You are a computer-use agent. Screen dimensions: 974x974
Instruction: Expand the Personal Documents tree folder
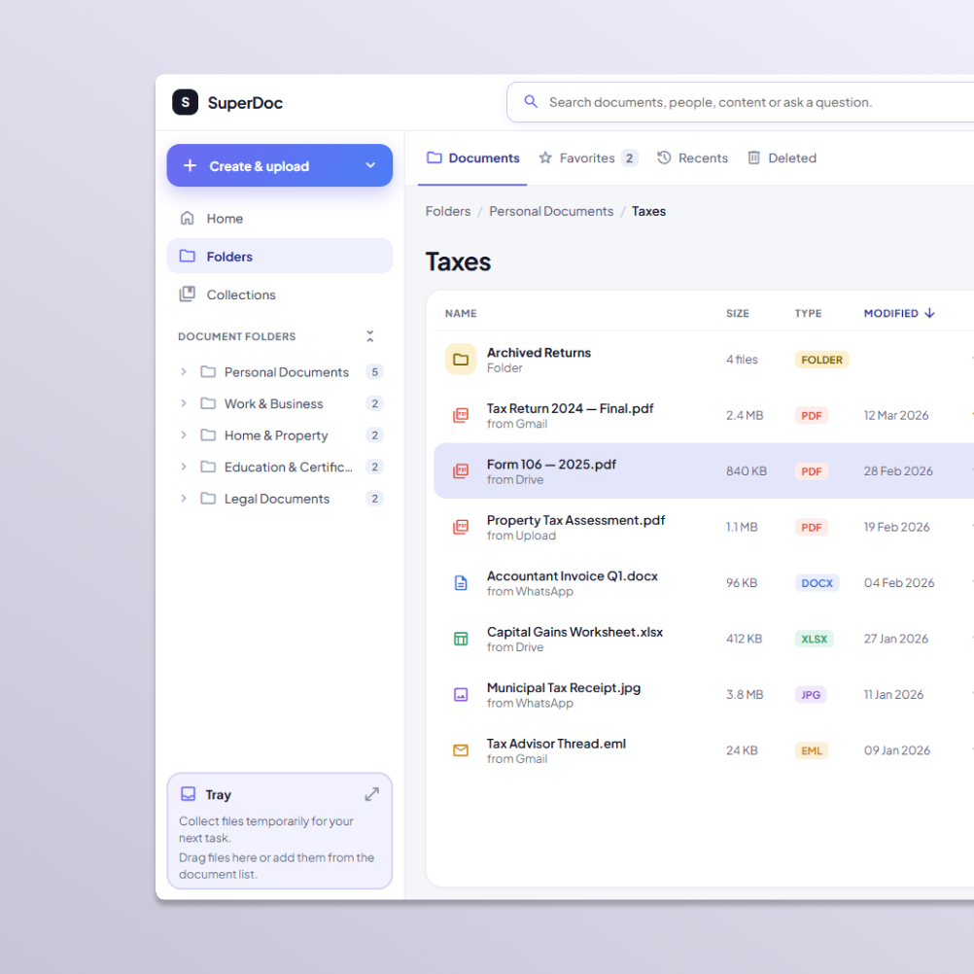tap(184, 372)
